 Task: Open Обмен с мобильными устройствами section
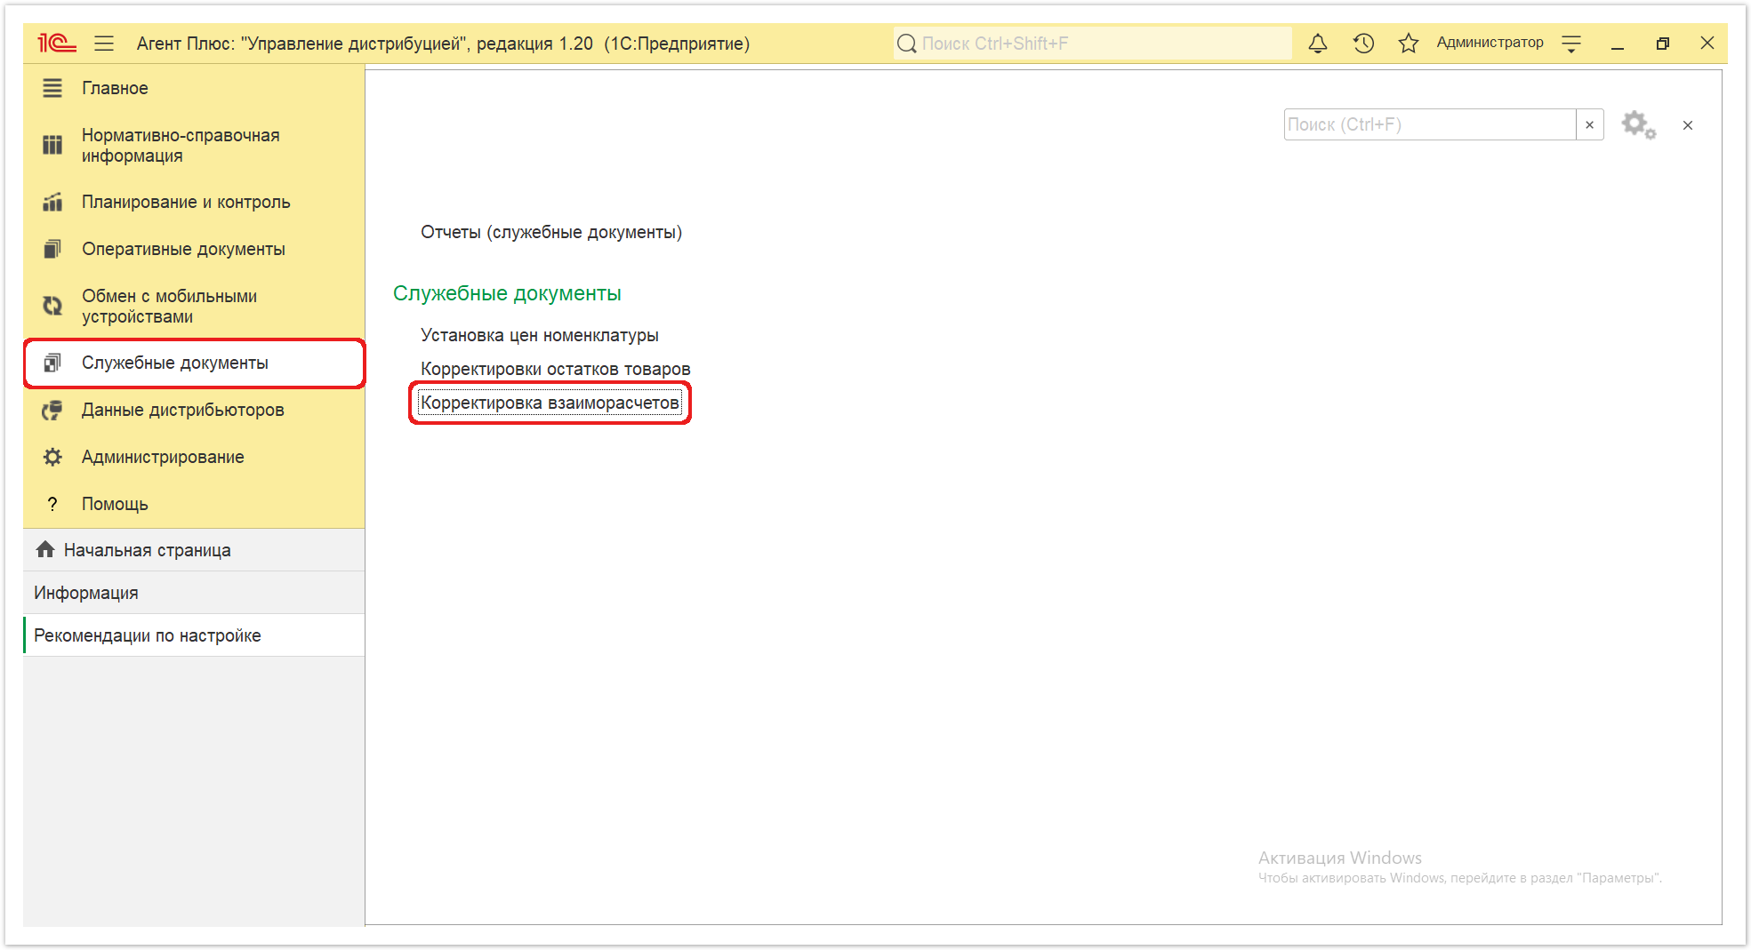point(194,306)
